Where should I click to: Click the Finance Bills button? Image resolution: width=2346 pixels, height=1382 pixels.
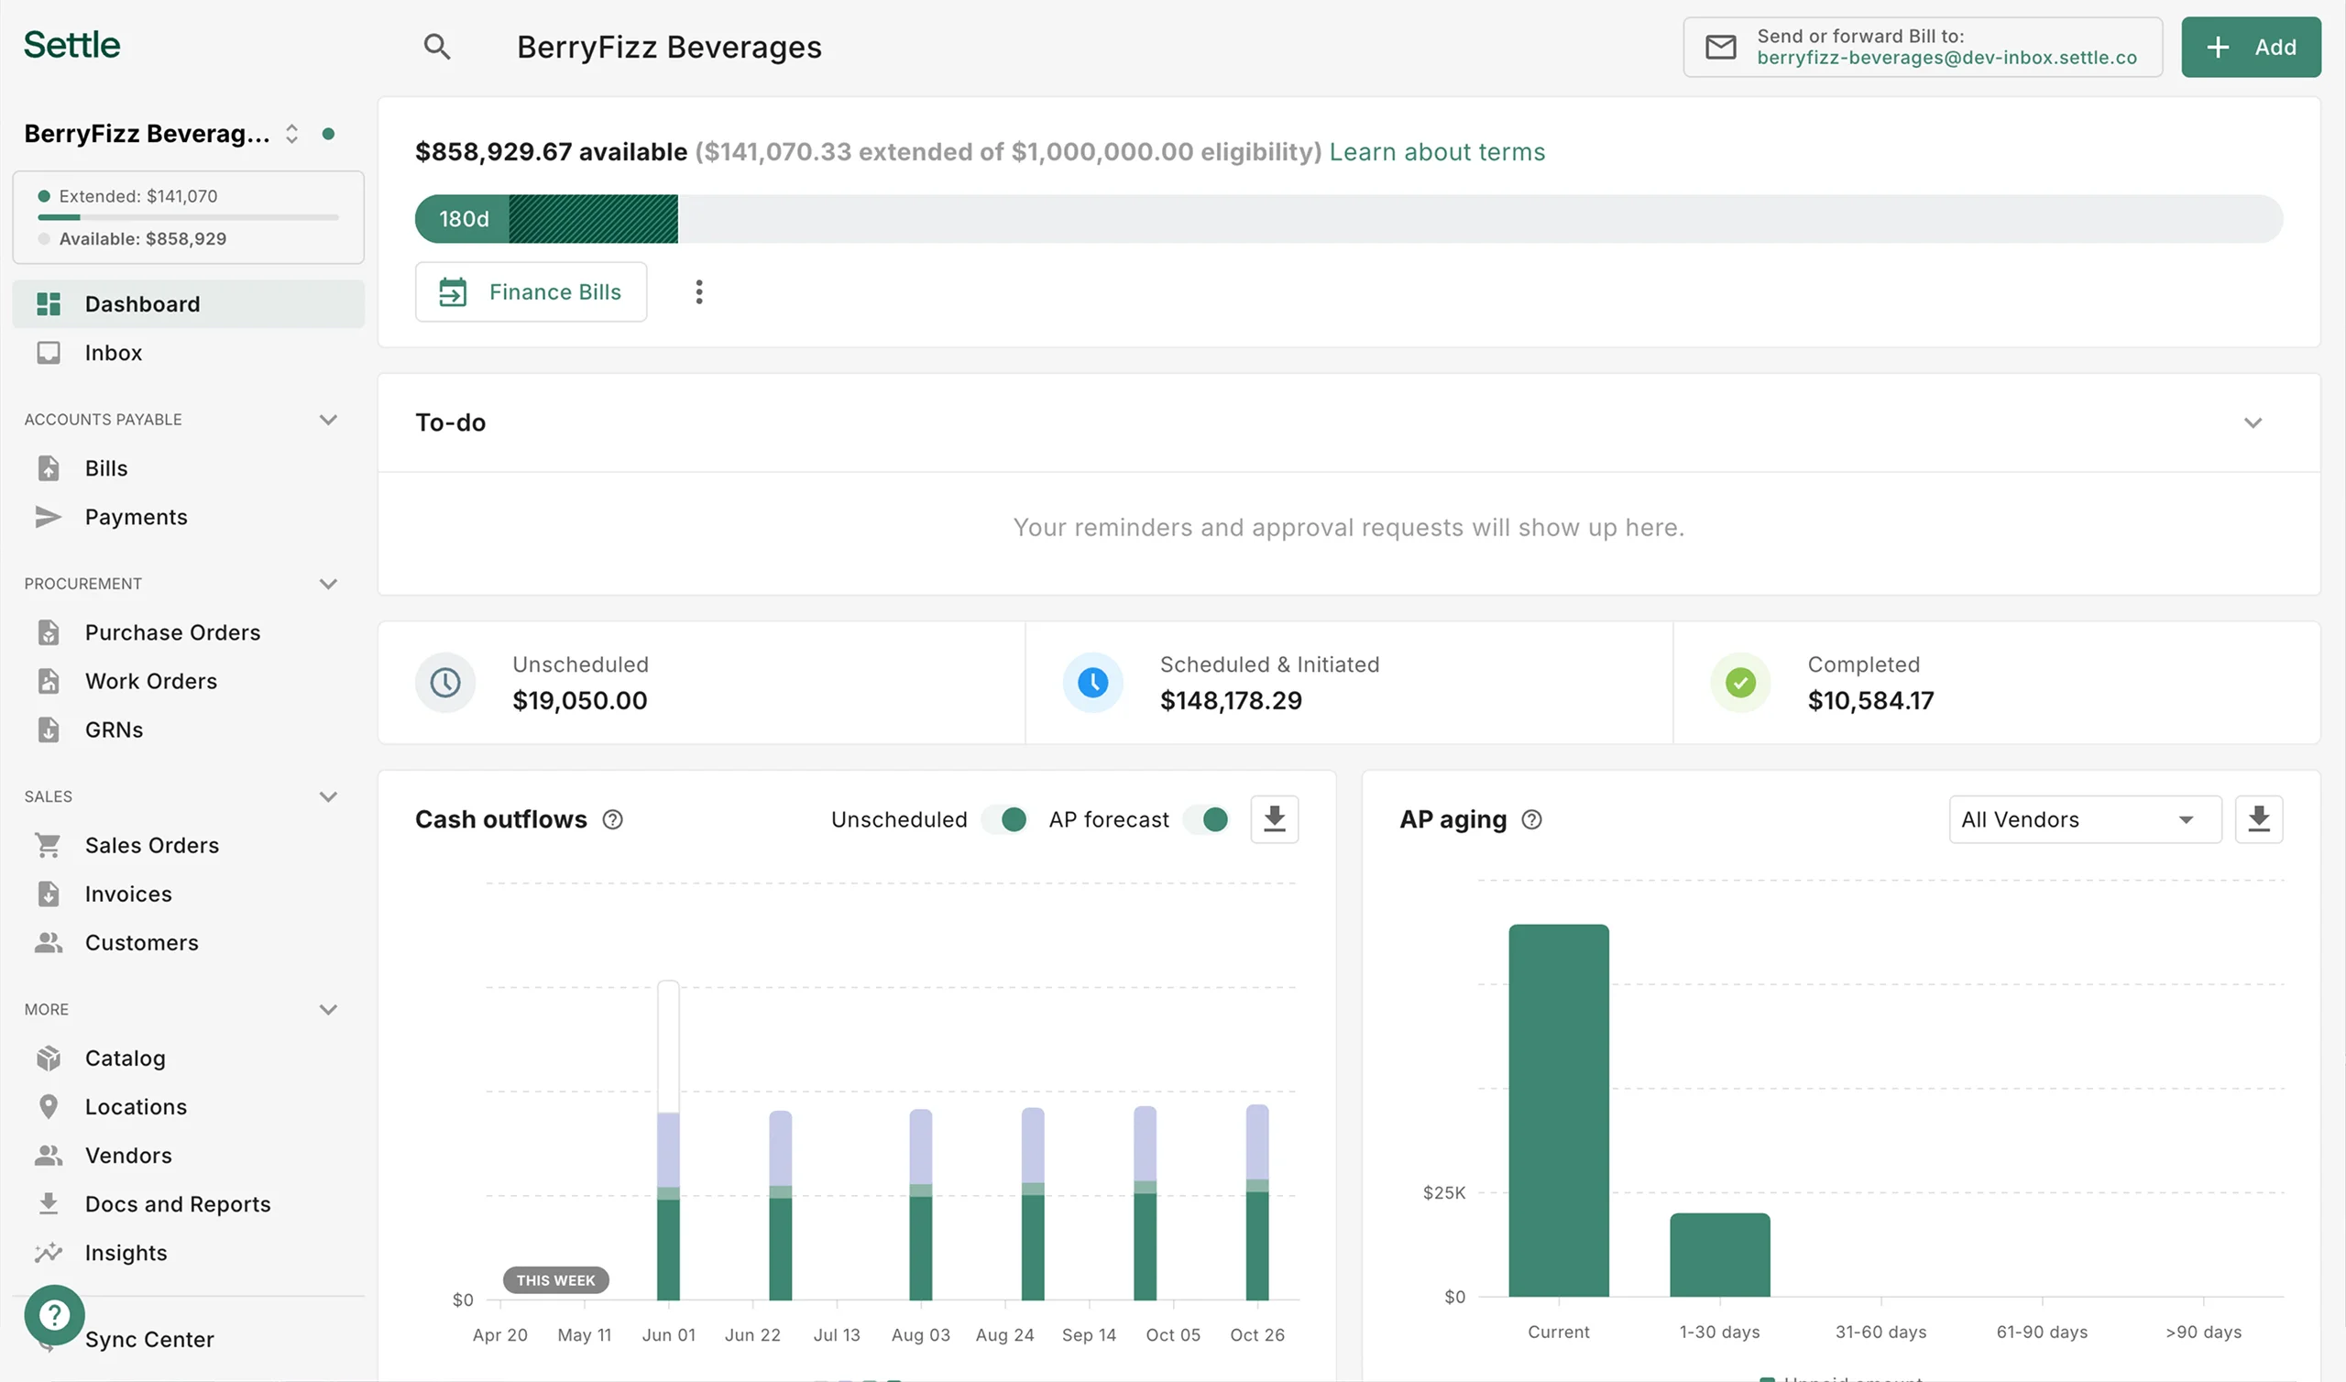tap(531, 292)
